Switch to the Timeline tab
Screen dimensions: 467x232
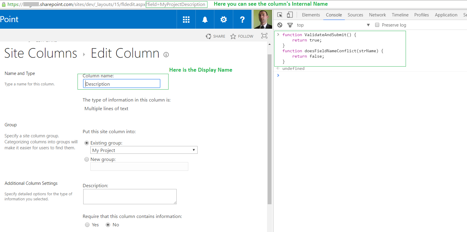[x=400, y=15]
